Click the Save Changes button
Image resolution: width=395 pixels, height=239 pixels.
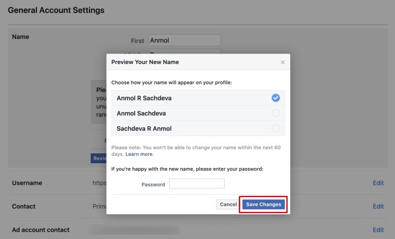tap(264, 205)
